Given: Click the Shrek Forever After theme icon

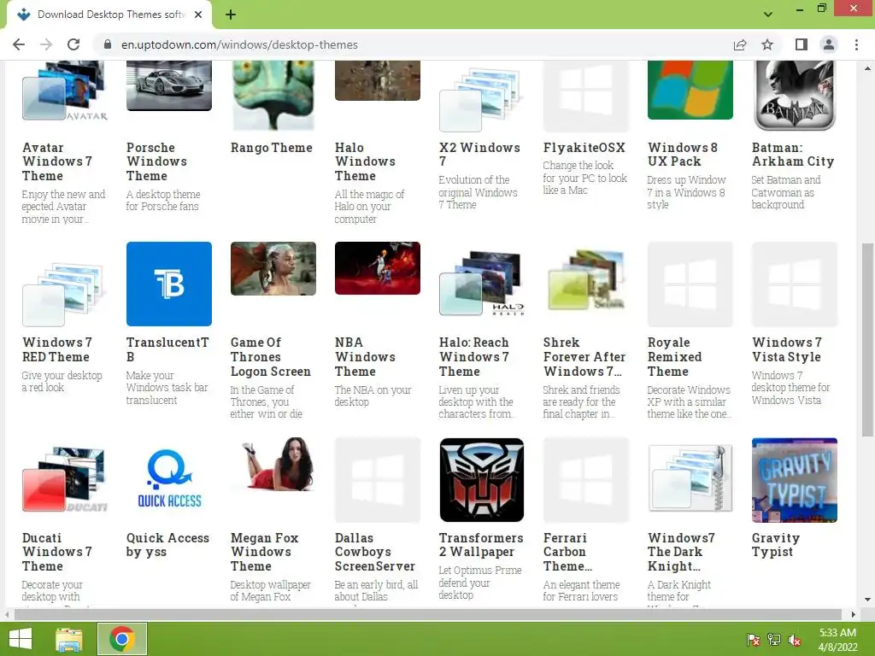Looking at the screenshot, I should (586, 279).
